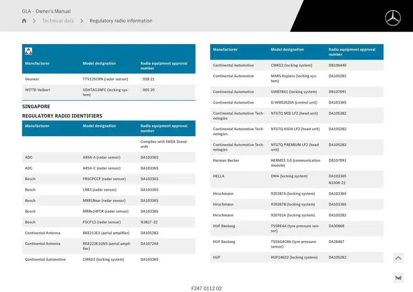
Task: Click the SINGAPORE section heading
Action: (x=36, y=106)
